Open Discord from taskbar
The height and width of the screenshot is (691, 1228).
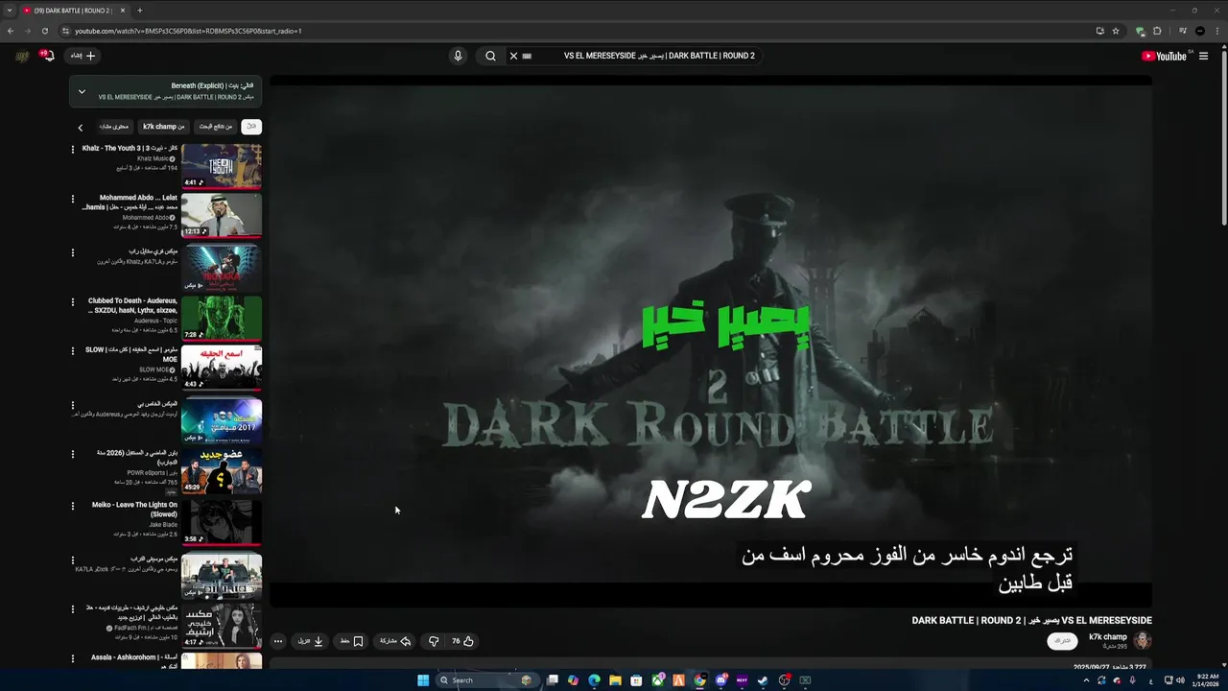coord(720,680)
